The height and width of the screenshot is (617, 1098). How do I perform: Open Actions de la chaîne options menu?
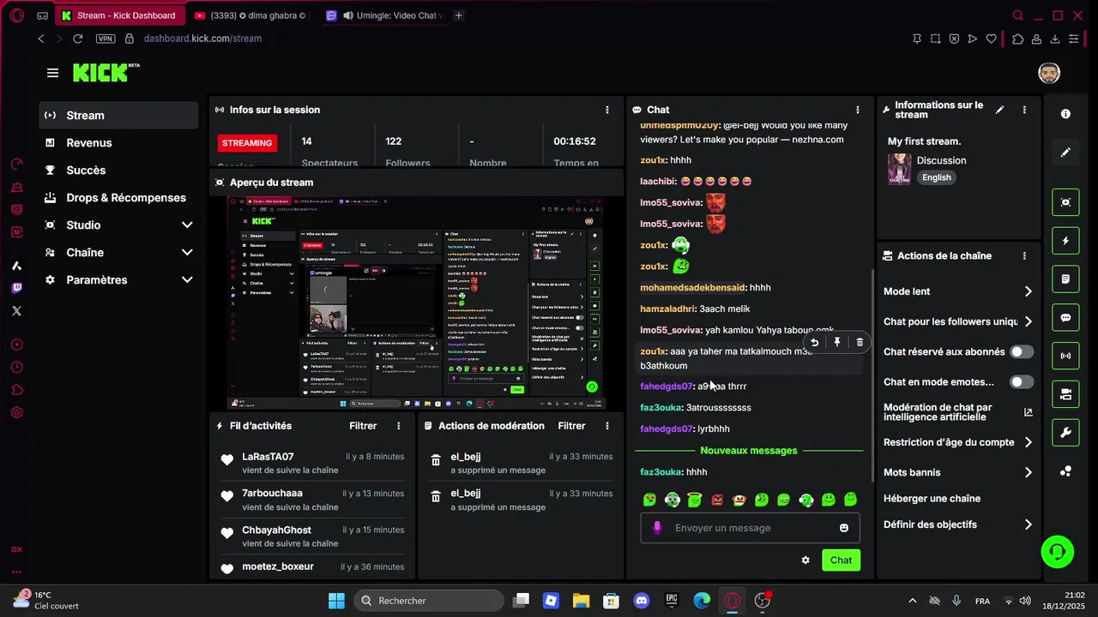pyautogui.click(x=1024, y=255)
